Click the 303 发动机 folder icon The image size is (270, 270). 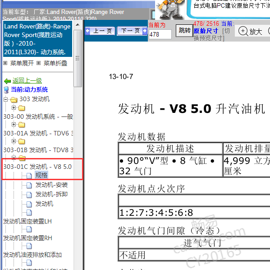[14, 99]
